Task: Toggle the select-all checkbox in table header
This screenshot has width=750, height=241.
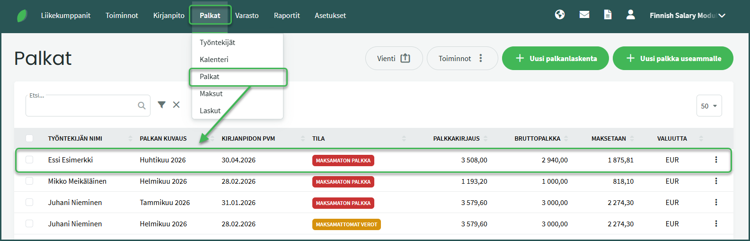Action: click(x=29, y=138)
